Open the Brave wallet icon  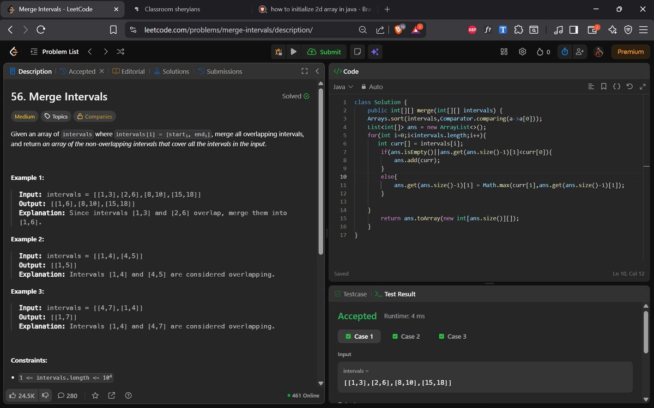click(592, 30)
